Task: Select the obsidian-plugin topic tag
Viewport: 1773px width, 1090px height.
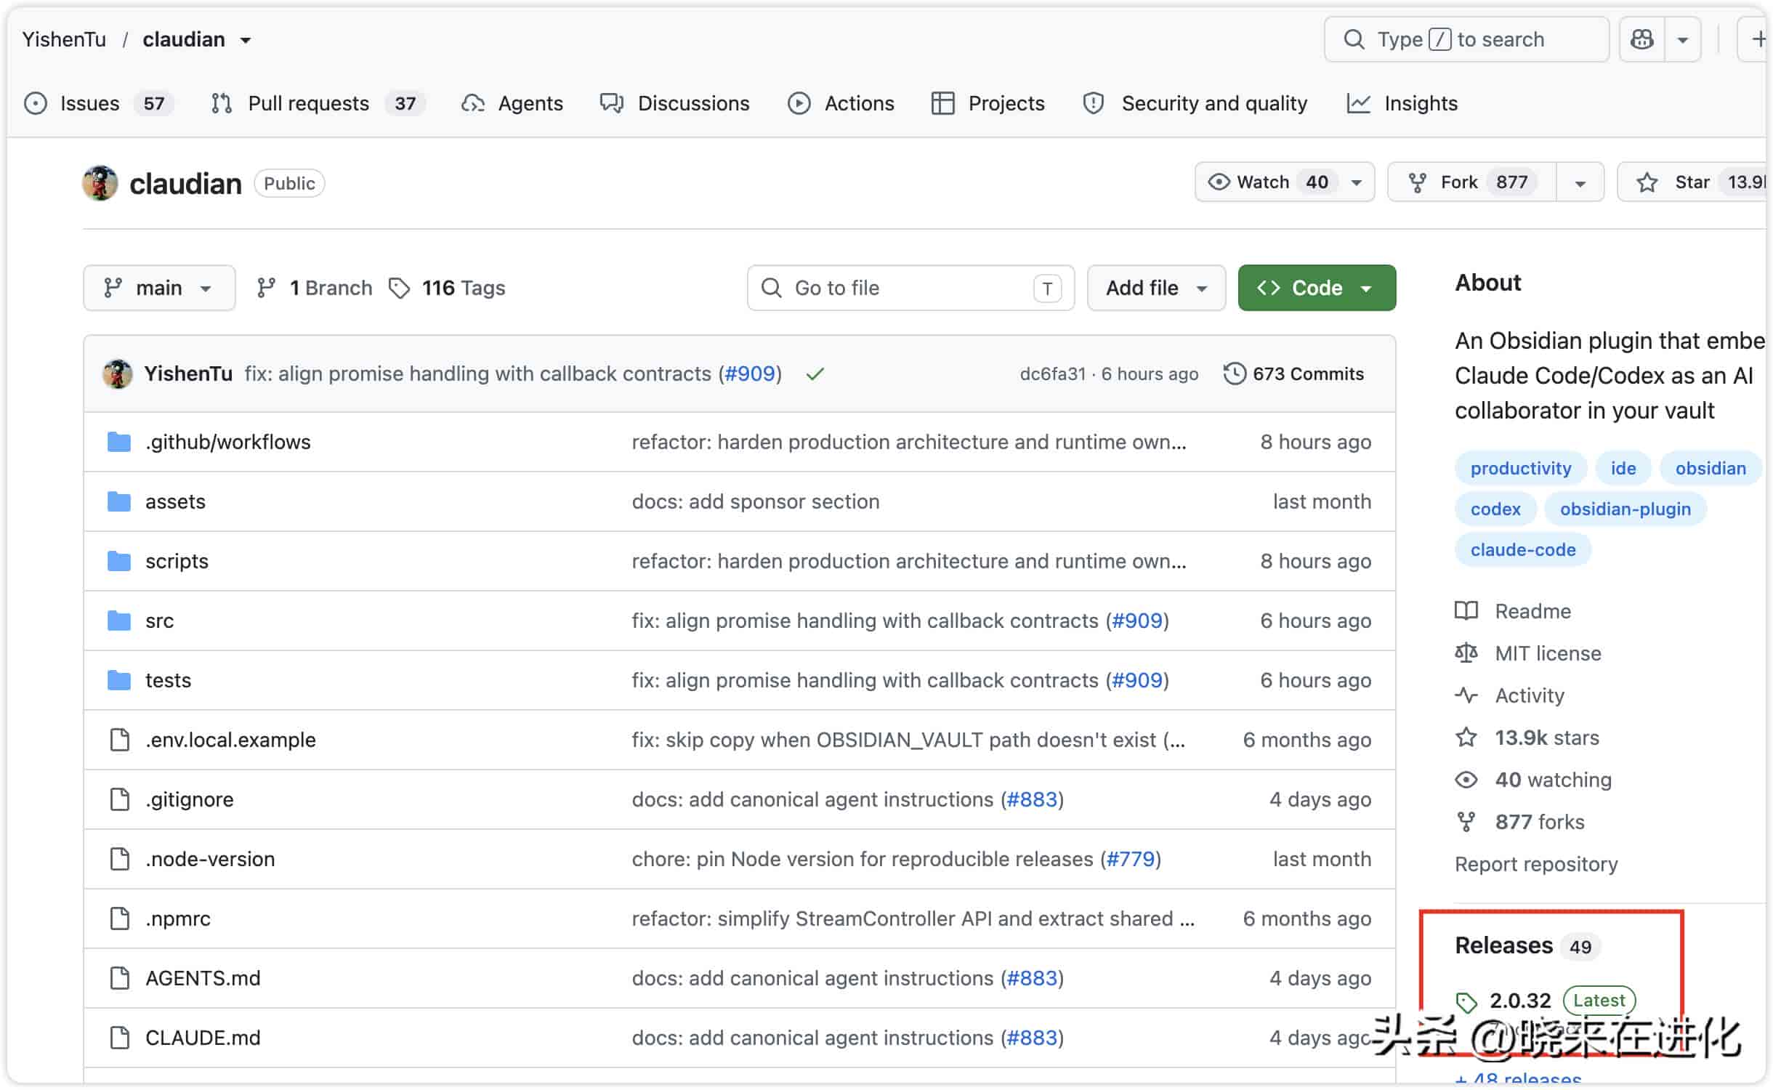Action: click(1624, 509)
